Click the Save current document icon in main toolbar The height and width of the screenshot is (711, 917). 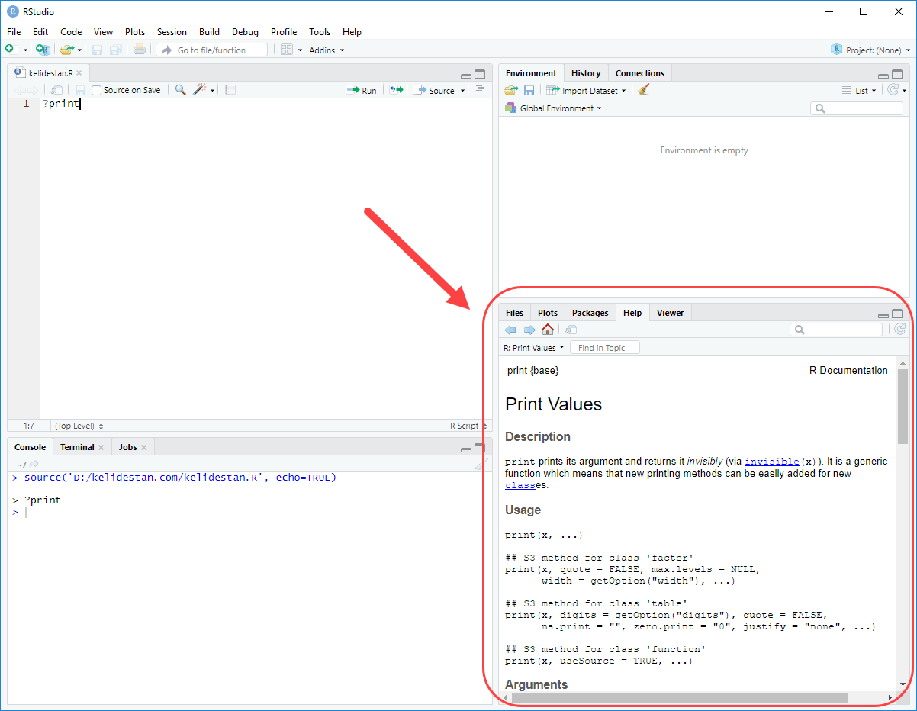click(97, 50)
